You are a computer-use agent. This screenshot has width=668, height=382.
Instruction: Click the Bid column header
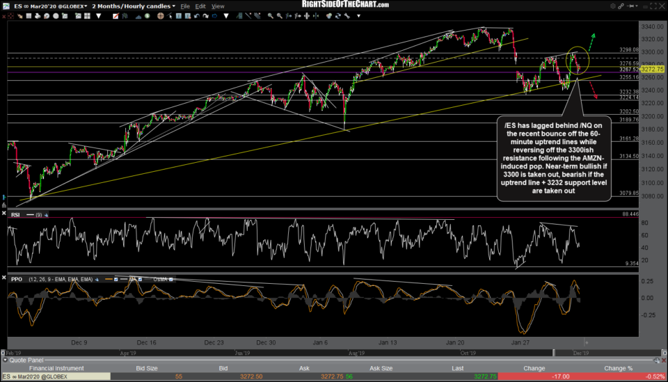223,368
